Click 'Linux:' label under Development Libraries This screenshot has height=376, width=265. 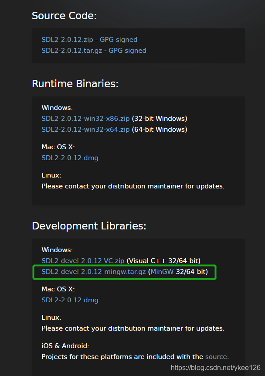pyautogui.click(x=51, y=318)
